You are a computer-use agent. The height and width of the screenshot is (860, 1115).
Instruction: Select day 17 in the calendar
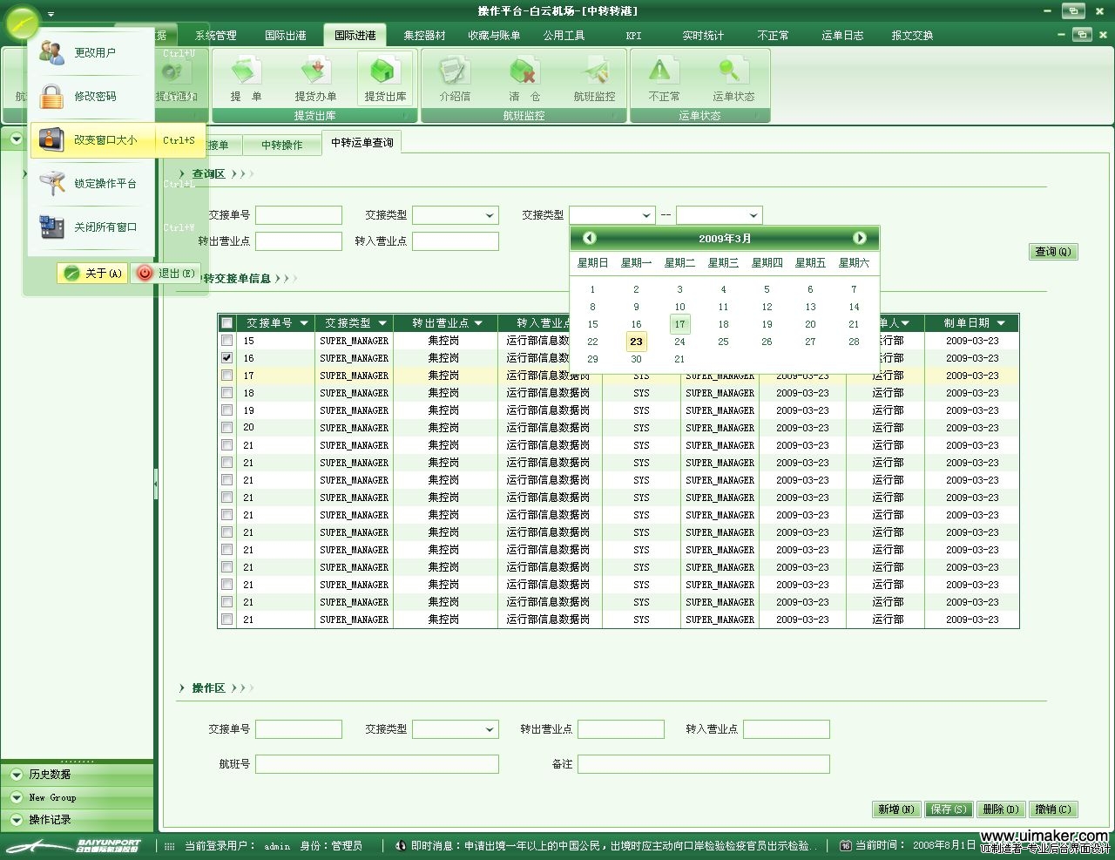[x=679, y=324]
